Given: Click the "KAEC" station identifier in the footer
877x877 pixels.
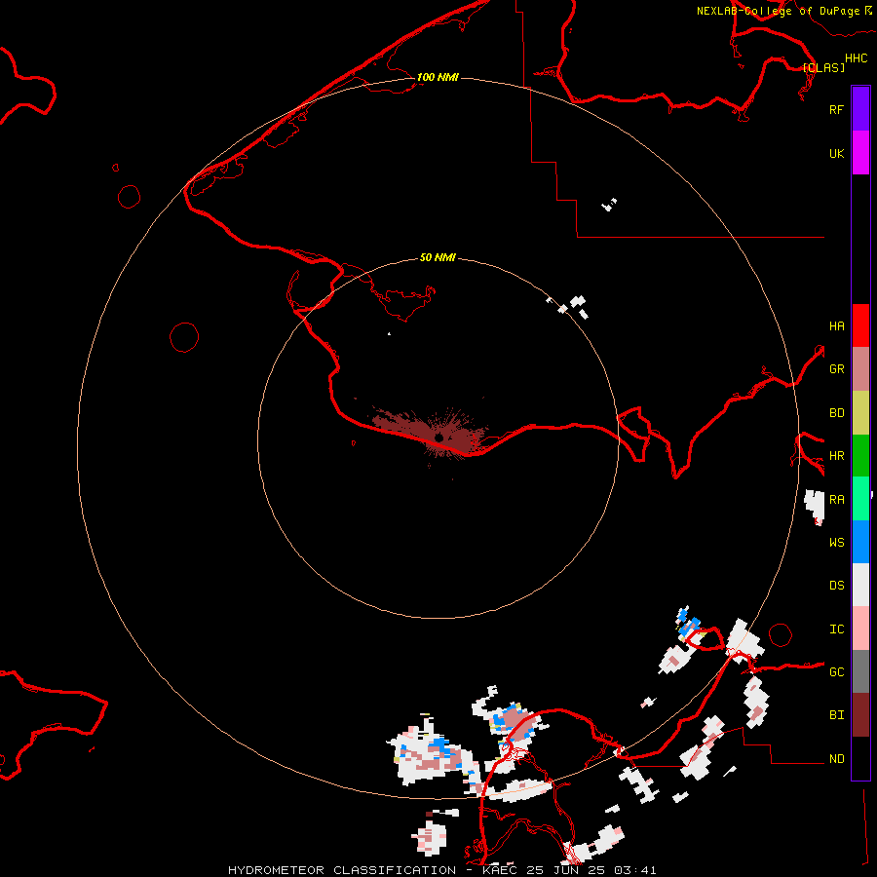Looking at the screenshot, I should click(500, 870).
